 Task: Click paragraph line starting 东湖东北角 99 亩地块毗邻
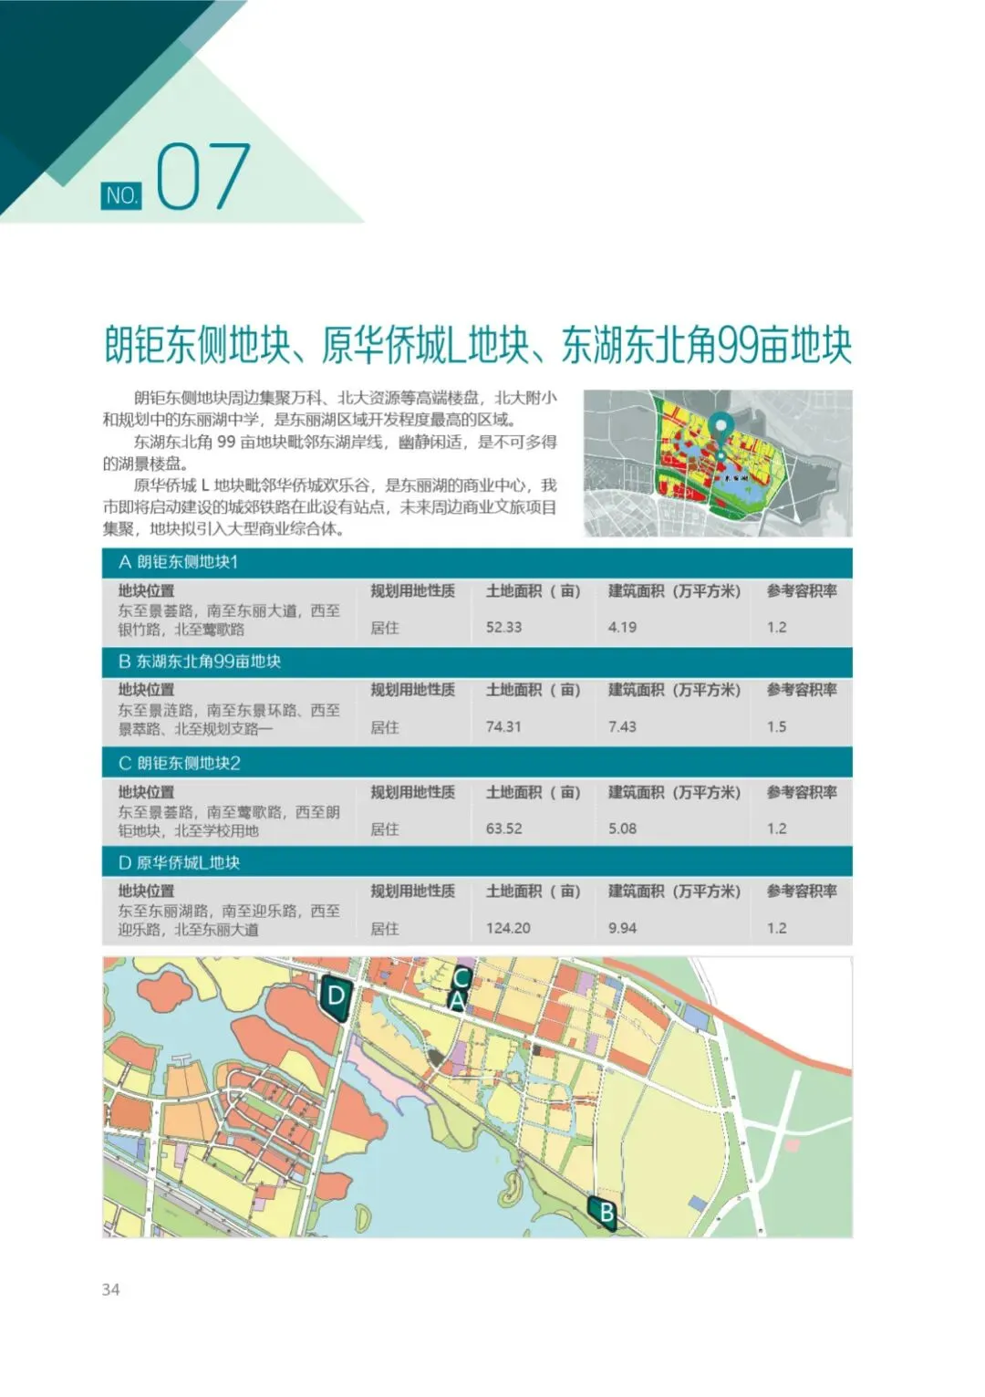(x=345, y=443)
